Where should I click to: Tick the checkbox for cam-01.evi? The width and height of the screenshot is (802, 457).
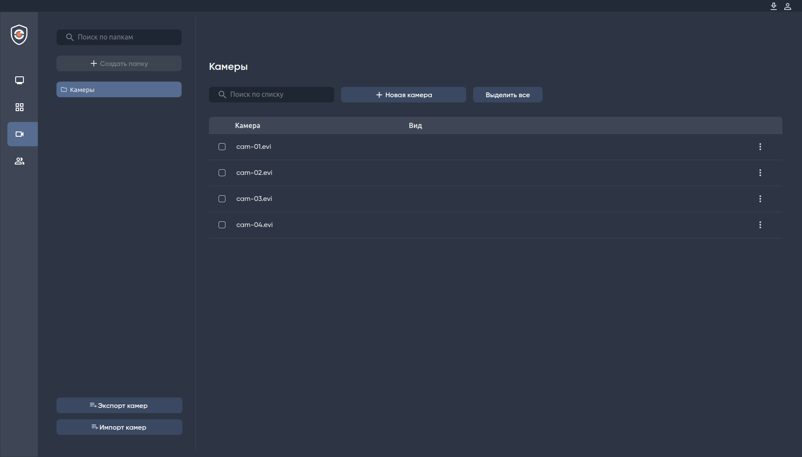(222, 147)
